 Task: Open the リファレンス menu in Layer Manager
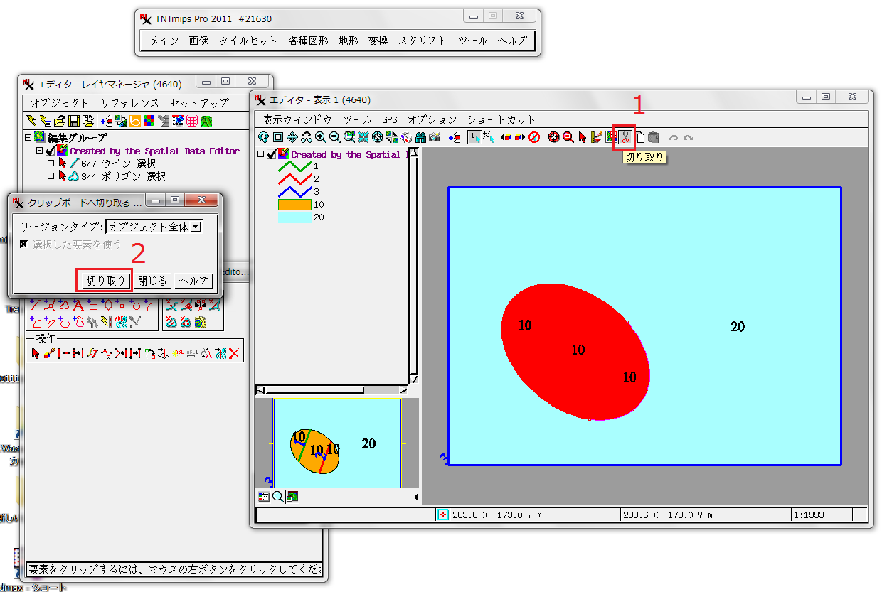pyautogui.click(x=129, y=103)
